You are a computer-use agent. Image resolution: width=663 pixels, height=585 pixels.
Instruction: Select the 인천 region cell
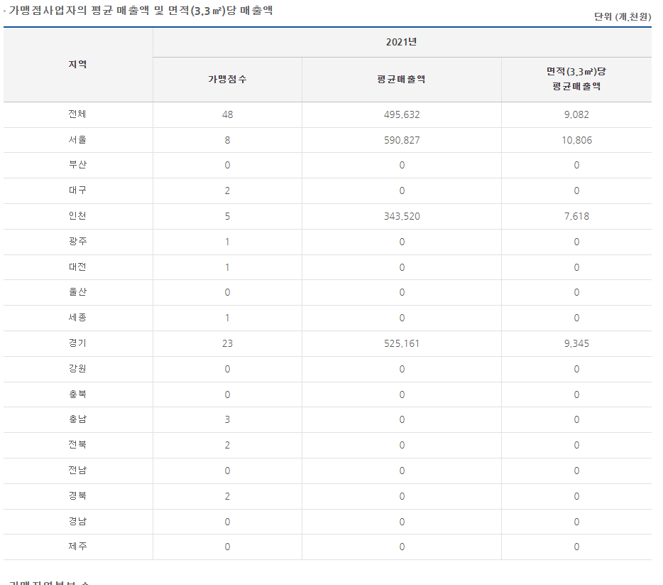pyautogui.click(x=78, y=216)
